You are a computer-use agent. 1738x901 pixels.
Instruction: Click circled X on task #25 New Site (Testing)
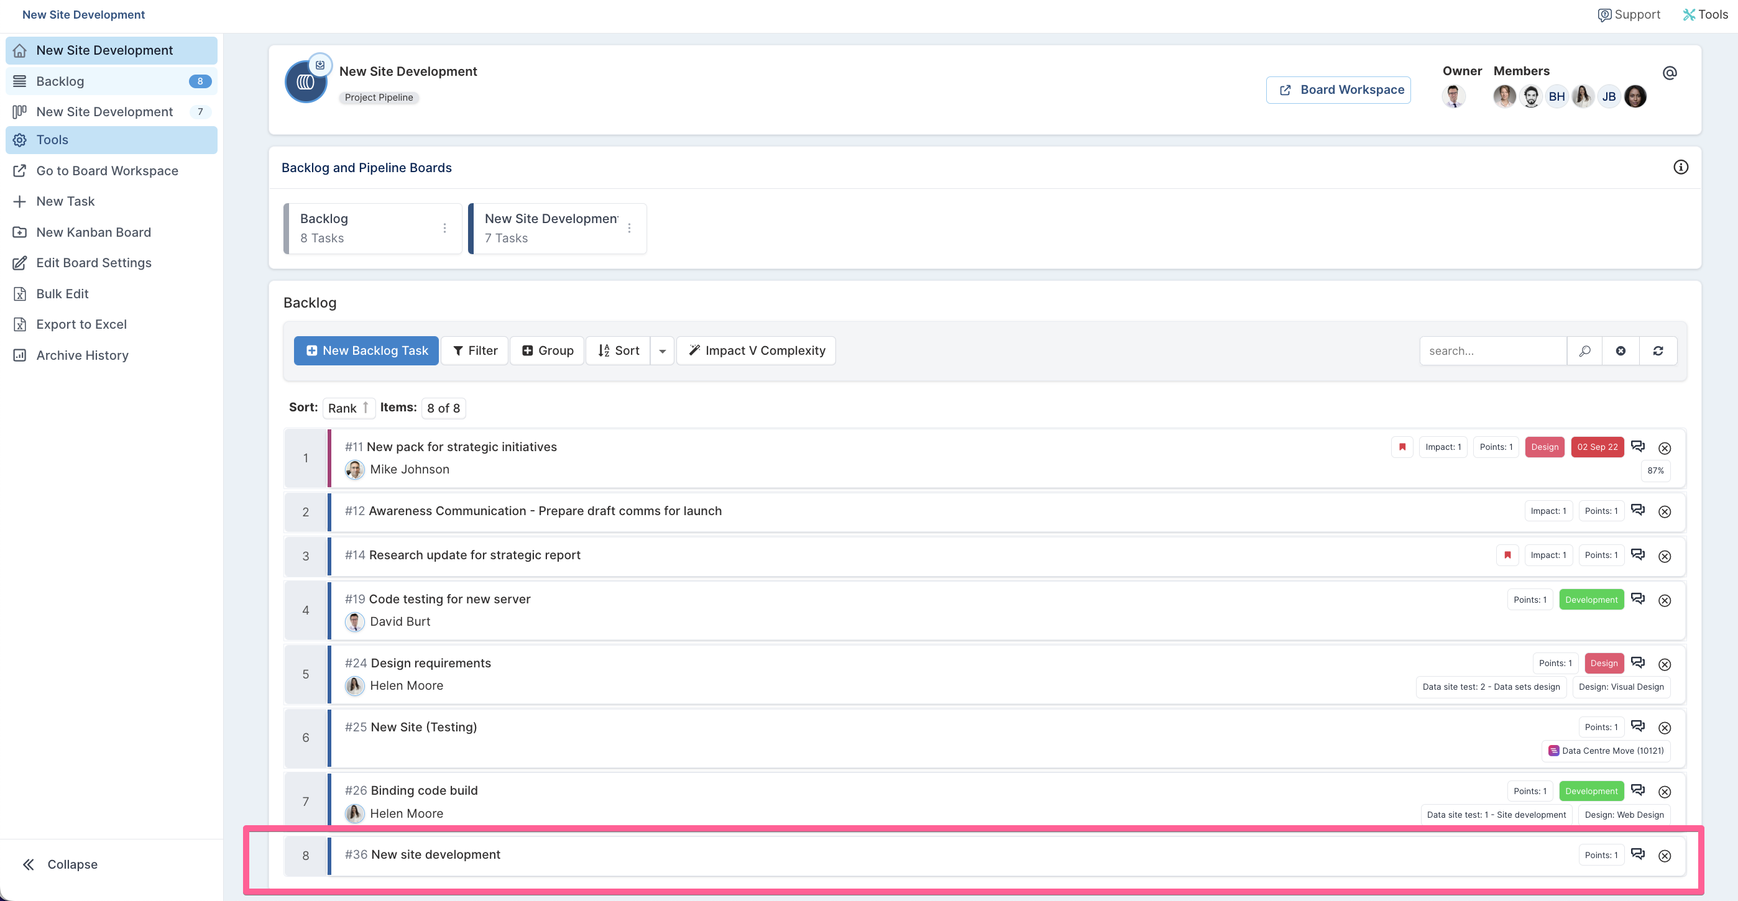coord(1665,728)
